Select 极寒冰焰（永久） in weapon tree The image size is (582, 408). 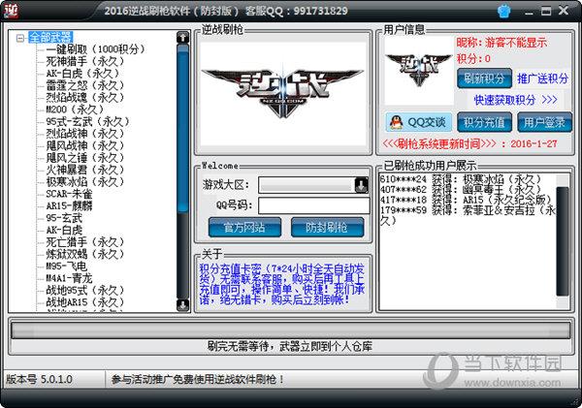tap(85, 182)
